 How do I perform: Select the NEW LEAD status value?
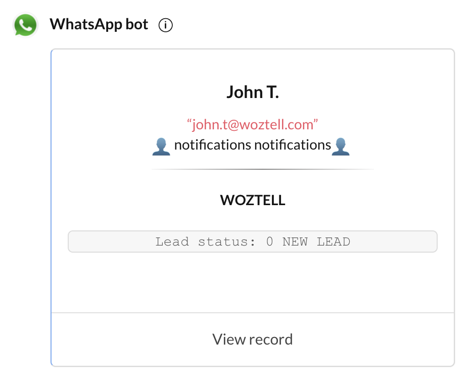316,242
